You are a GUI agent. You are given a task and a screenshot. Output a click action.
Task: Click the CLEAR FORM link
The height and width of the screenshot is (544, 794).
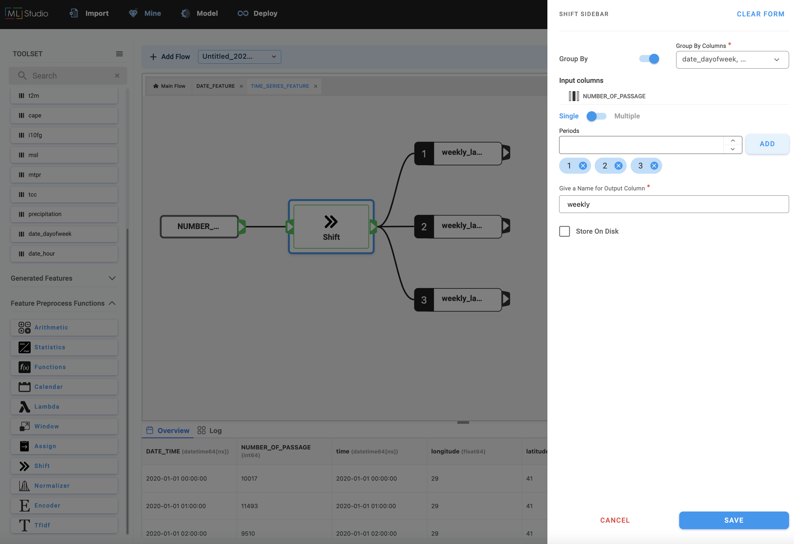click(x=760, y=14)
